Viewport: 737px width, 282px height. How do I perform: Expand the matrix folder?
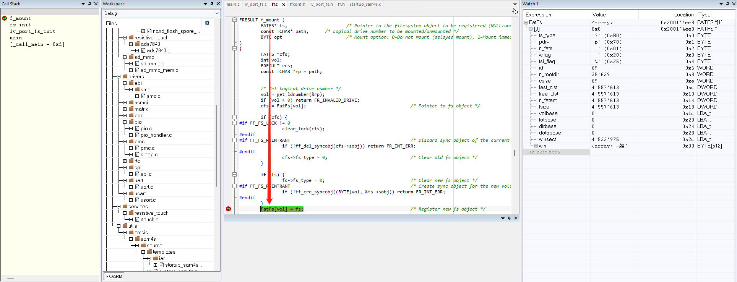point(125,109)
